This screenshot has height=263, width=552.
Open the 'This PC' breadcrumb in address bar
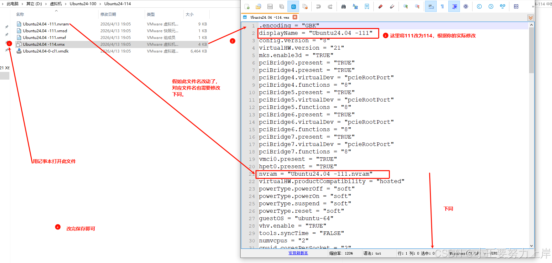pyautogui.click(x=13, y=4)
